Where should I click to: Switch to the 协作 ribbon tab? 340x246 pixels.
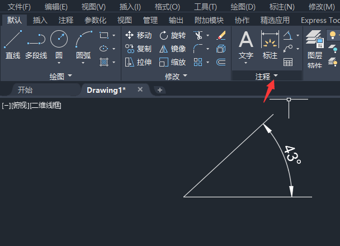click(242, 20)
